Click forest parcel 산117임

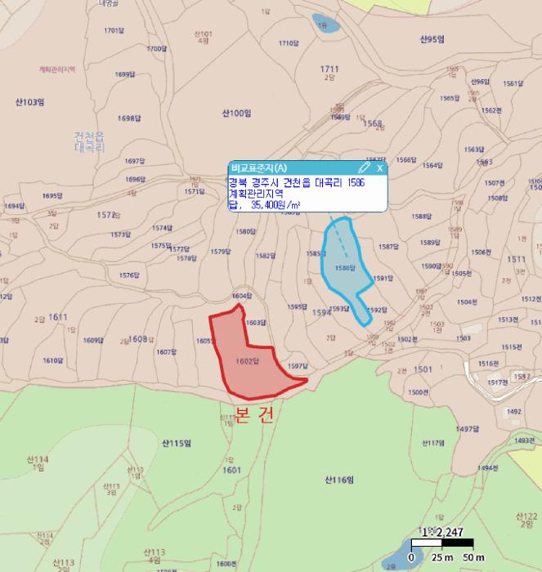point(433,443)
